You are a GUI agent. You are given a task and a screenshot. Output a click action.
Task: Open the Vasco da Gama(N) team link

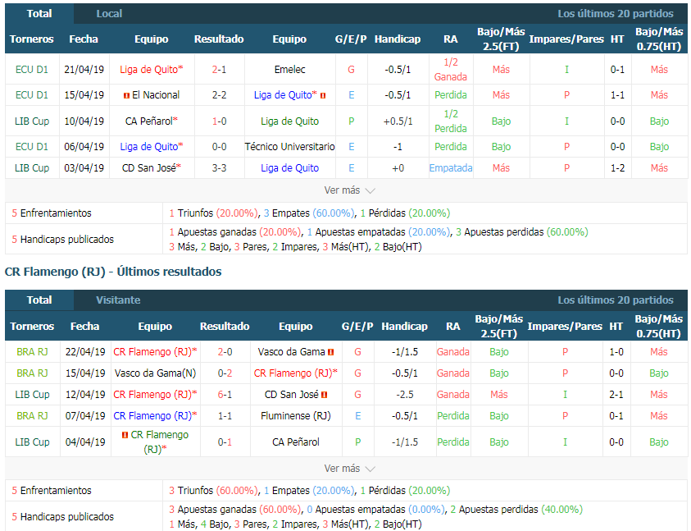pyautogui.click(x=155, y=373)
